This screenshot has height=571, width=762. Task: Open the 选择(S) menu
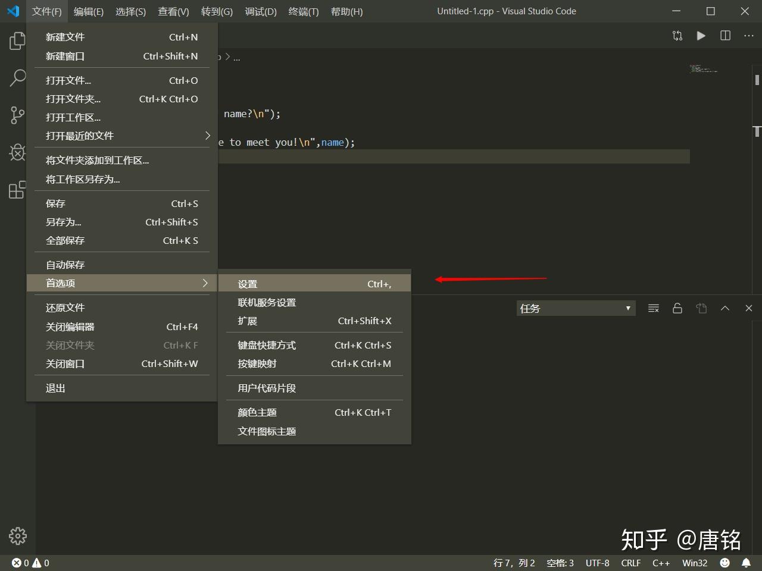click(x=130, y=11)
